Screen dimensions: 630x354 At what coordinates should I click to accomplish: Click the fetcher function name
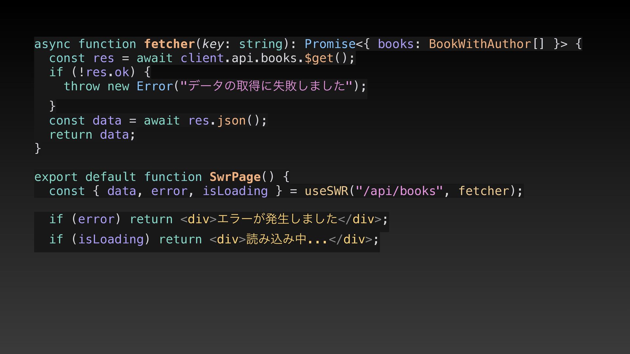coord(169,44)
